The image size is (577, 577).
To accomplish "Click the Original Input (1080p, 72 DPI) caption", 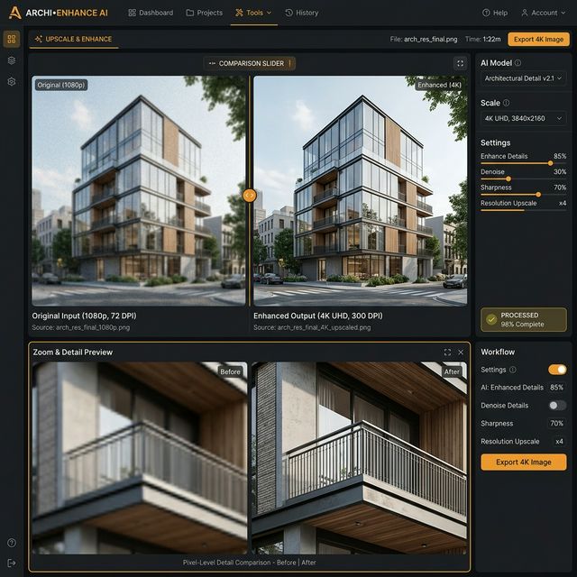I will click(84, 316).
